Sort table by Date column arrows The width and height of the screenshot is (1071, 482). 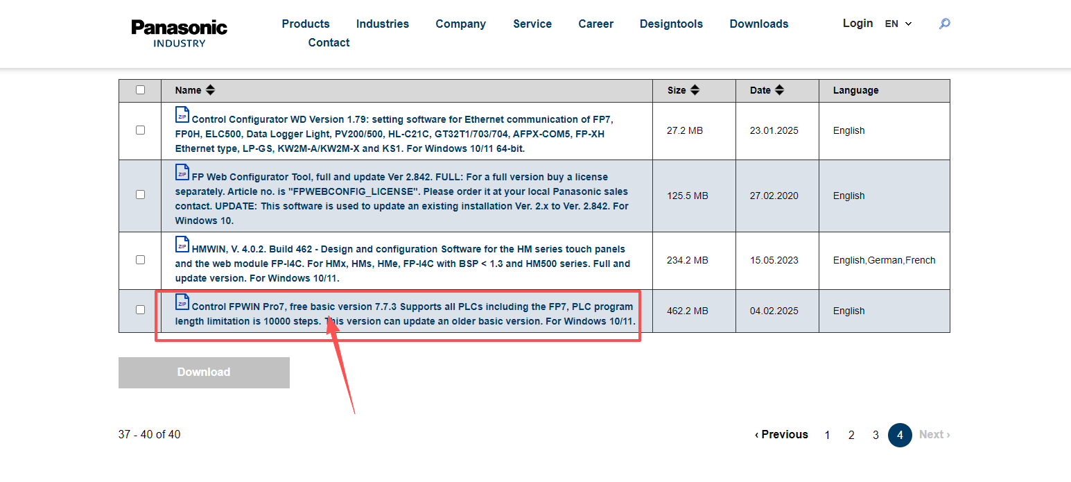(779, 90)
